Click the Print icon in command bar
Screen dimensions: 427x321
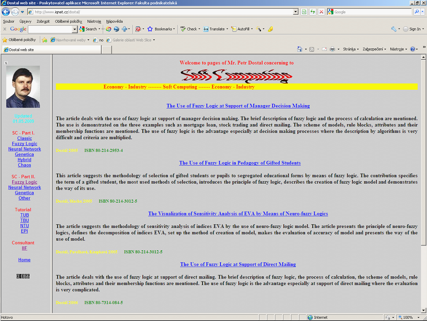(x=332, y=49)
